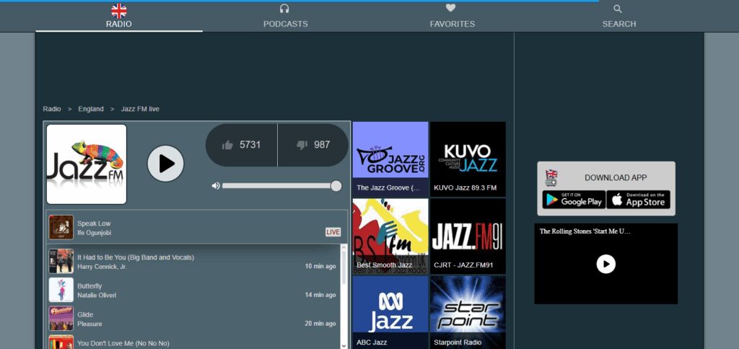Click the thumbs-down dislike button

313,145
